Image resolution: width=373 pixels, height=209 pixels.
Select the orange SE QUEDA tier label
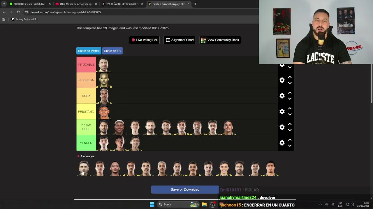[86, 80]
